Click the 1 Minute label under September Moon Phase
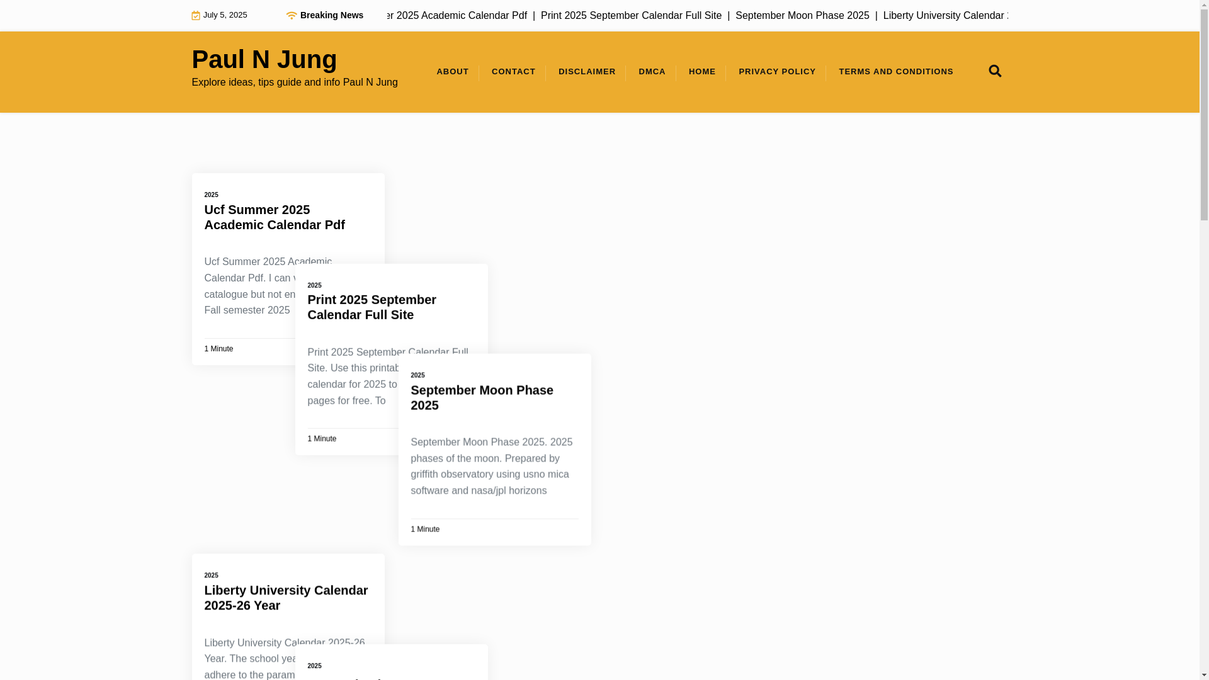The image size is (1209, 680). [x=425, y=530]
